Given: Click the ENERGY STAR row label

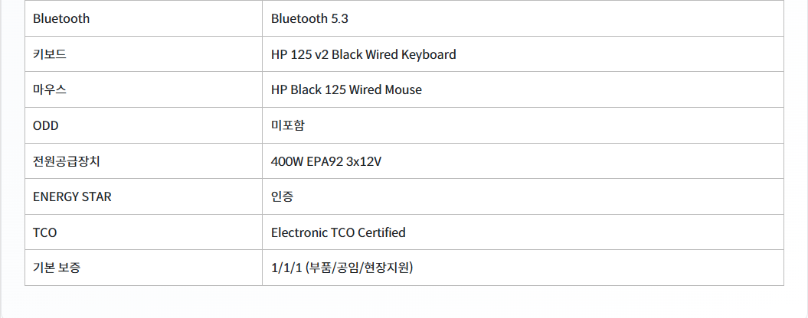Looking at the screenshot, I should pos(72,196).
